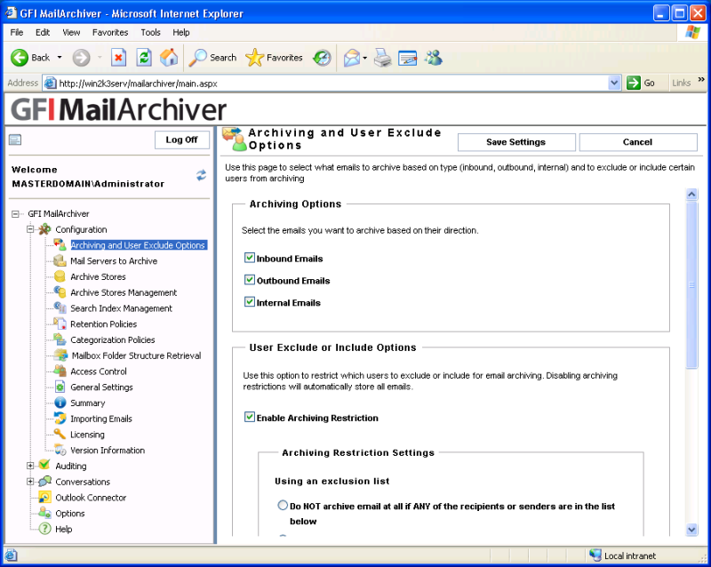Open the Importing Emails tree item
711x567 pixels.
tap(101, 419)
